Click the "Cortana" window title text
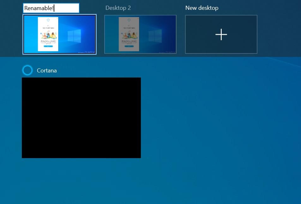Image resolution: width=301 pixels, height=204 pixels. [47, 71]
